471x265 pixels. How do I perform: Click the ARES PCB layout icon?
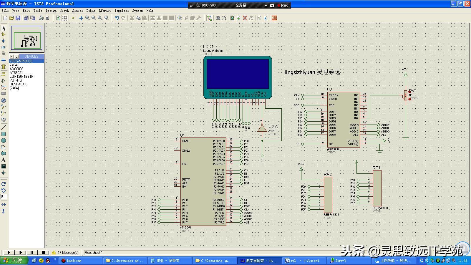pyautogui.click(x=274, y=18)
